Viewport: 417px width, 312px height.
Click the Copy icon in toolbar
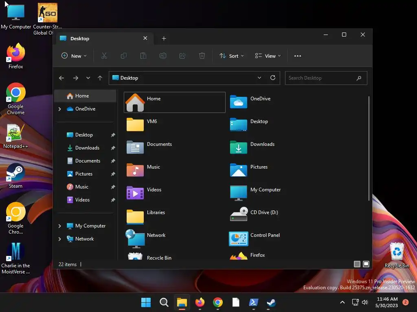(x=124, y=56)
